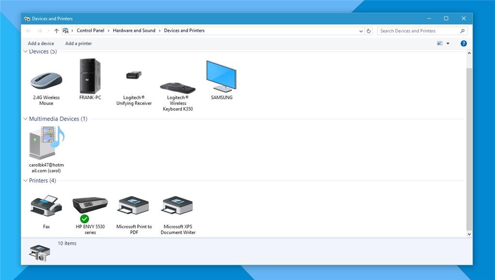Select the Microsoft XPS Document Writer icon

177,205
